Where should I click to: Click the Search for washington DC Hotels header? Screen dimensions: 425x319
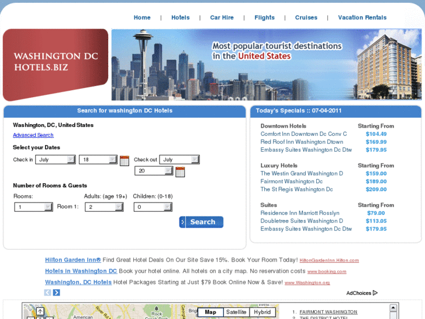[x=125, y=111]
